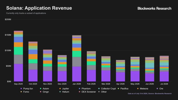Click the Pacifica legend swatch
The image size is (178, 100).
[118, 89]
